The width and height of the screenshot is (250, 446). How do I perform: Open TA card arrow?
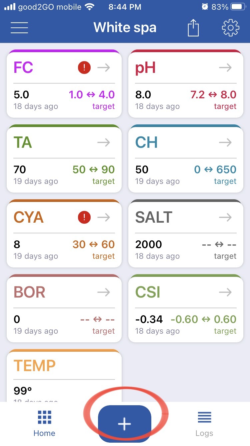pyautogui.click(x=104, y=143)
